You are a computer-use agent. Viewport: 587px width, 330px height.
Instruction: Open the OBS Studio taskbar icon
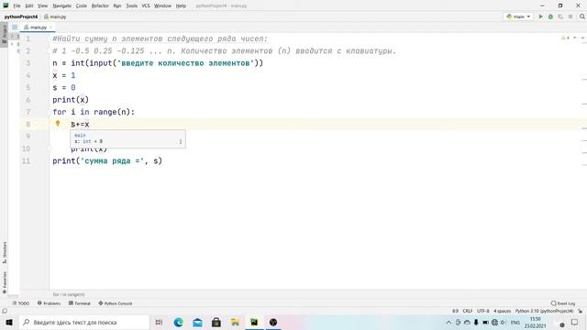273,322
